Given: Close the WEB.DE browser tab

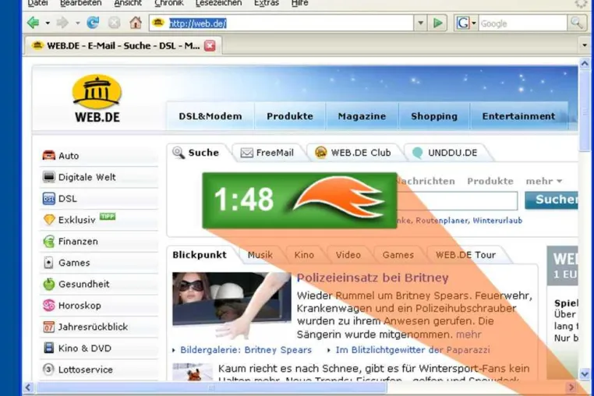Looking at the screenshot, I should coord(210,46).
